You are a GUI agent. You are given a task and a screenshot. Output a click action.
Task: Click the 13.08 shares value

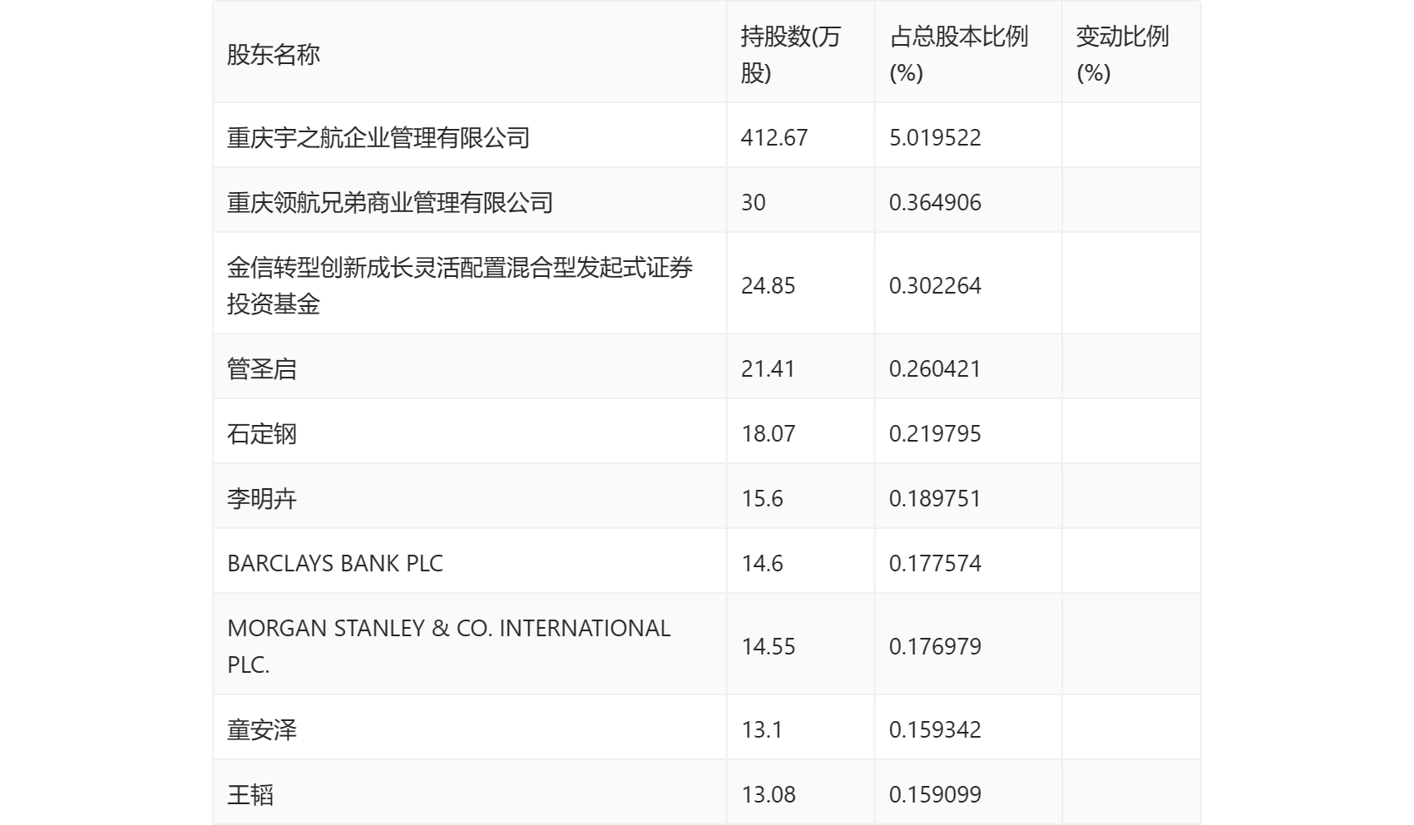click(x=769, y=794)
